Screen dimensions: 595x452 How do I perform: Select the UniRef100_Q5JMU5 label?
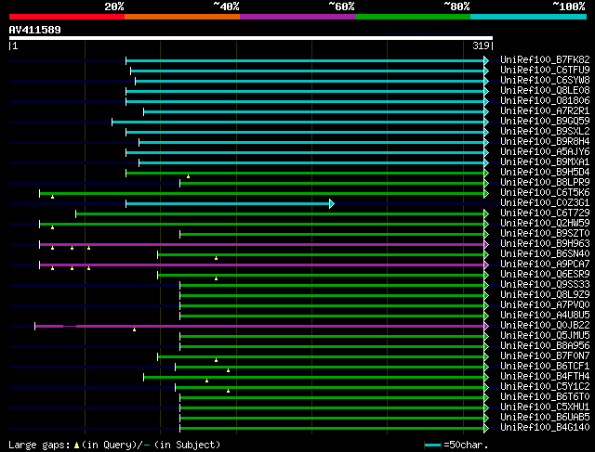pyautogui.click(x=545, y=336)
